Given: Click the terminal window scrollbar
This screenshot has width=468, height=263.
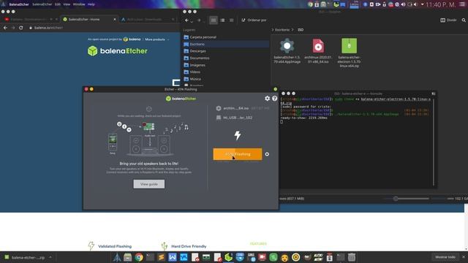Looking at the screenshot, I should click(434, 142).
